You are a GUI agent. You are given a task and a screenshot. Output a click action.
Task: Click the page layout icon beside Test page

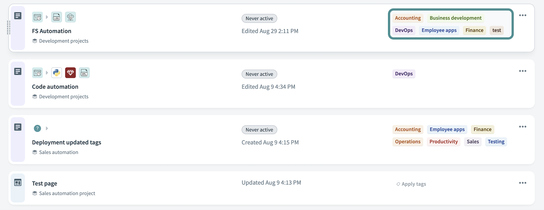18,183
